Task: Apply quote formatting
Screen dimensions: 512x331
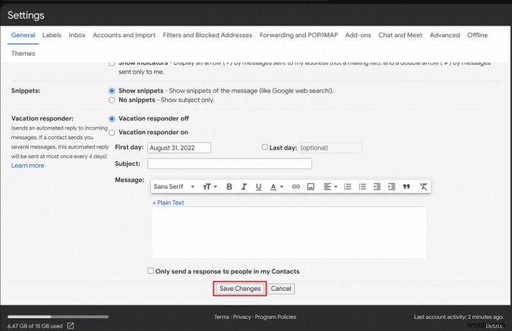Action: (x=406, y=187)
